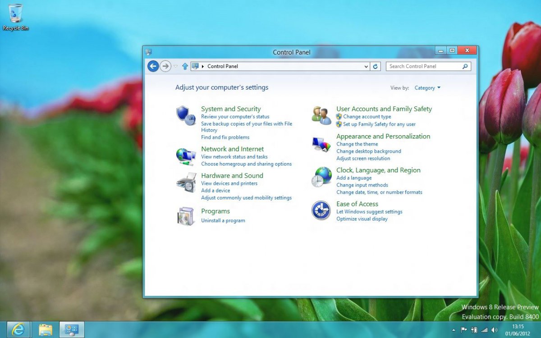Click Change account type
The image size is (541, 338).
pos(367,117)
